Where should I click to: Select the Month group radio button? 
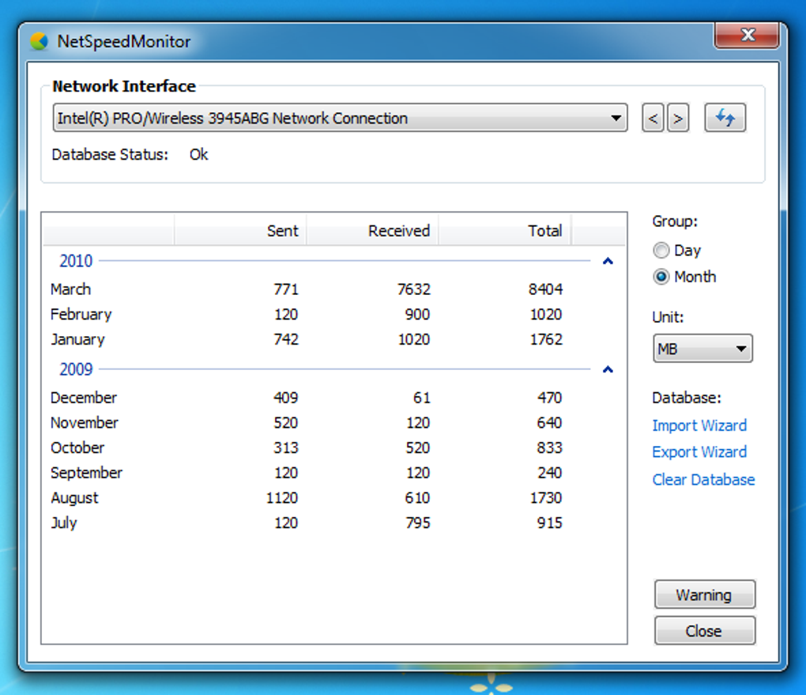tap(661, 277)
